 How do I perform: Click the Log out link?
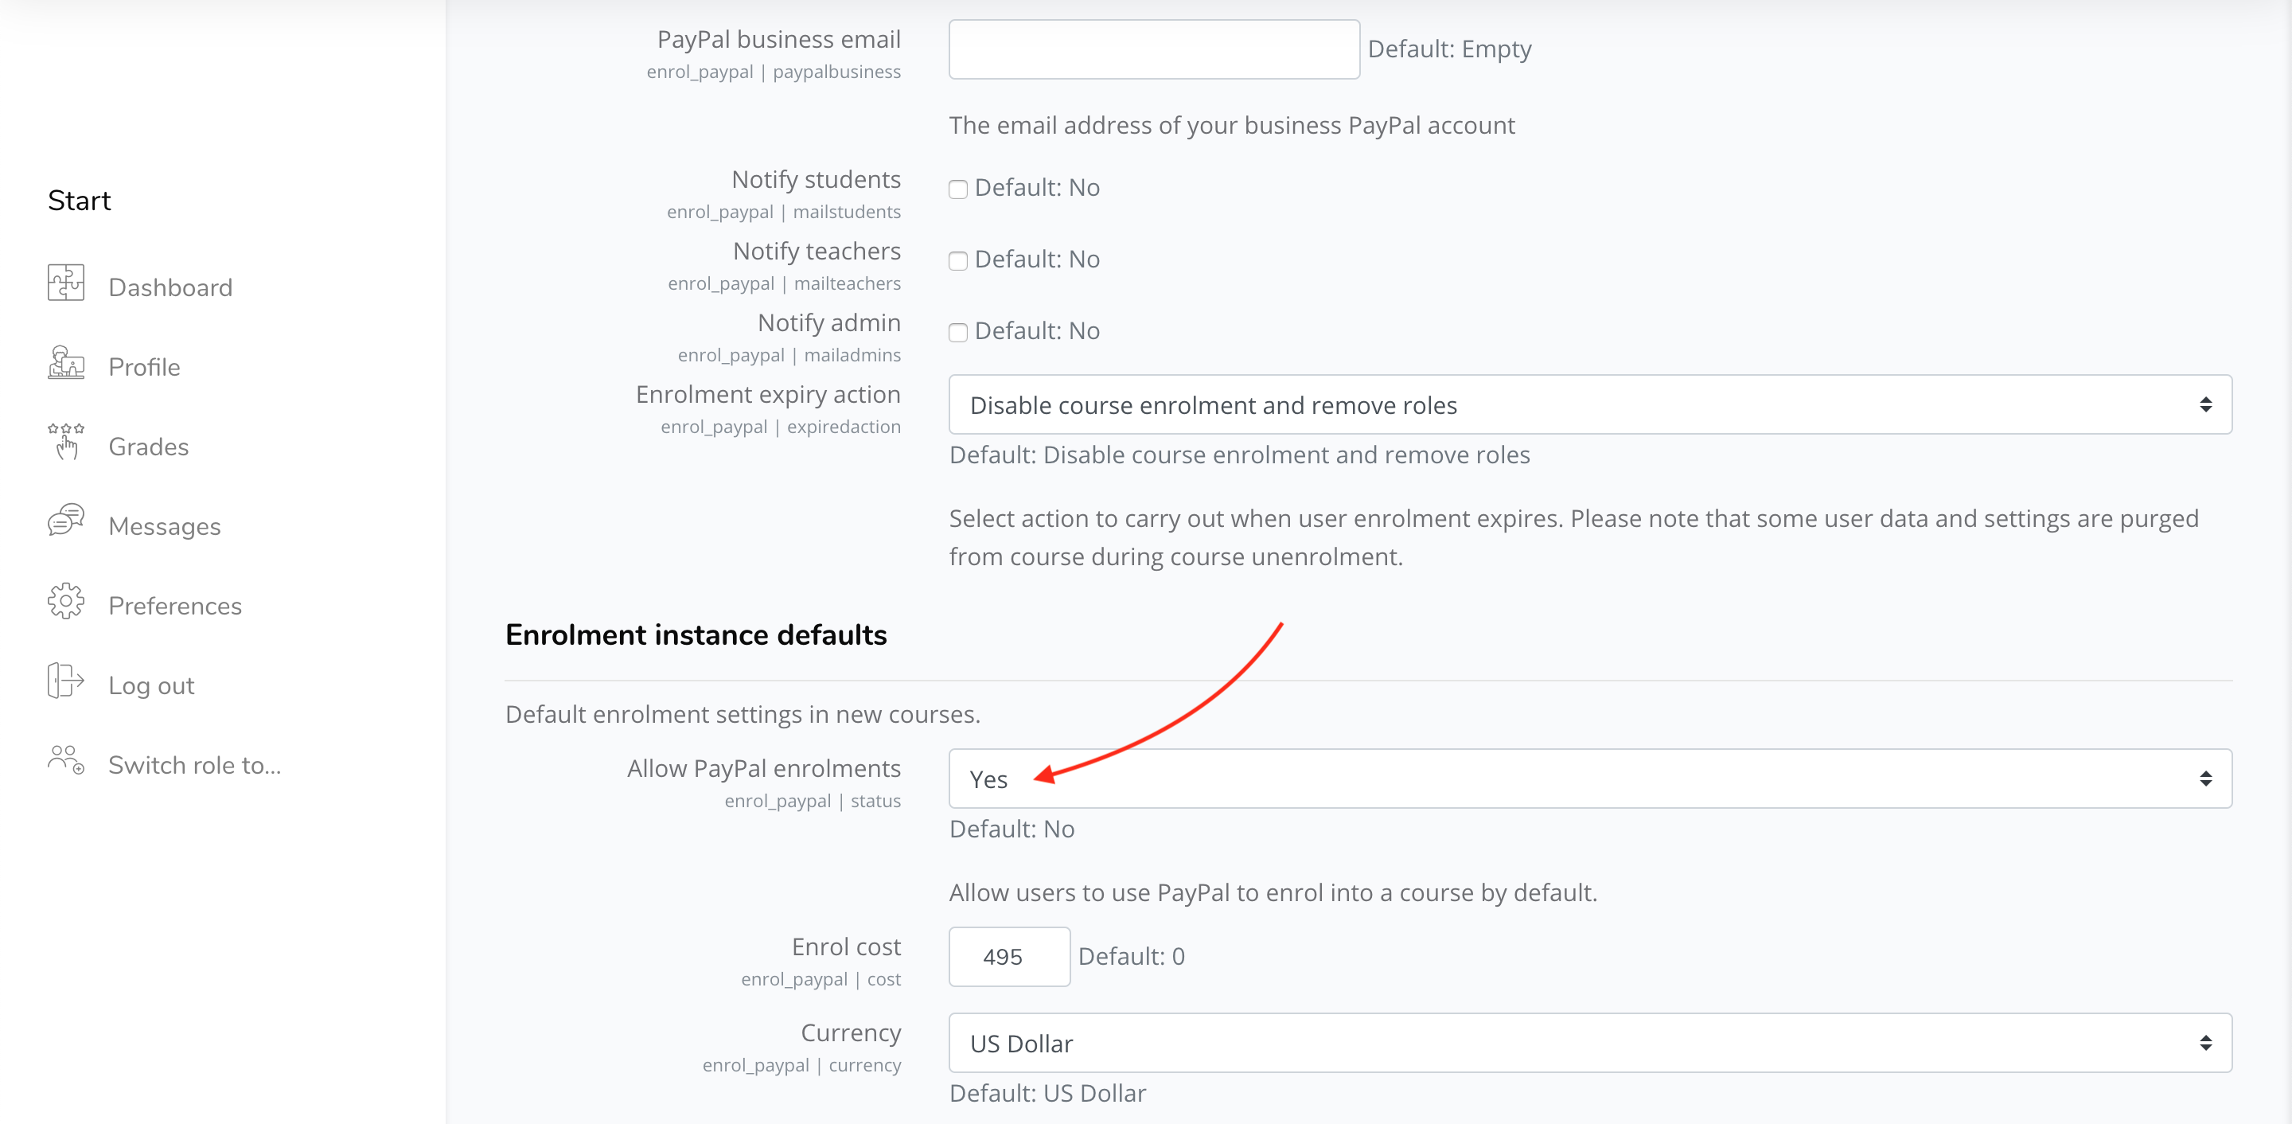click(x=151, y=686)
